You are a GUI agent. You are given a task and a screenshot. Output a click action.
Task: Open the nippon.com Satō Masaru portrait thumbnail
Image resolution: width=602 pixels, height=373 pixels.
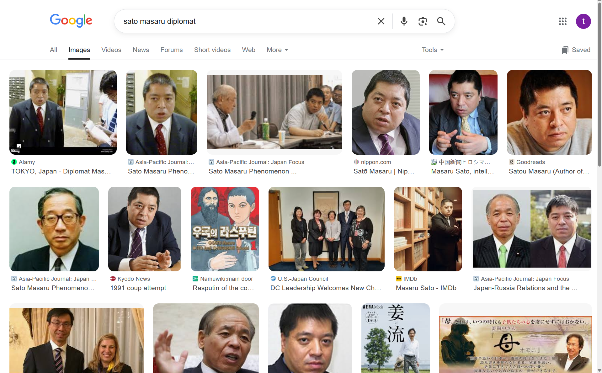pos(386,112)
